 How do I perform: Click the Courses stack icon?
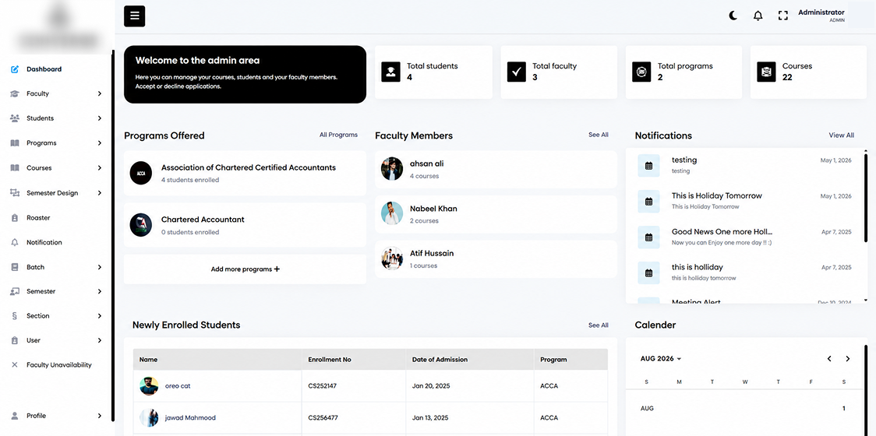[x=767, y=72]
